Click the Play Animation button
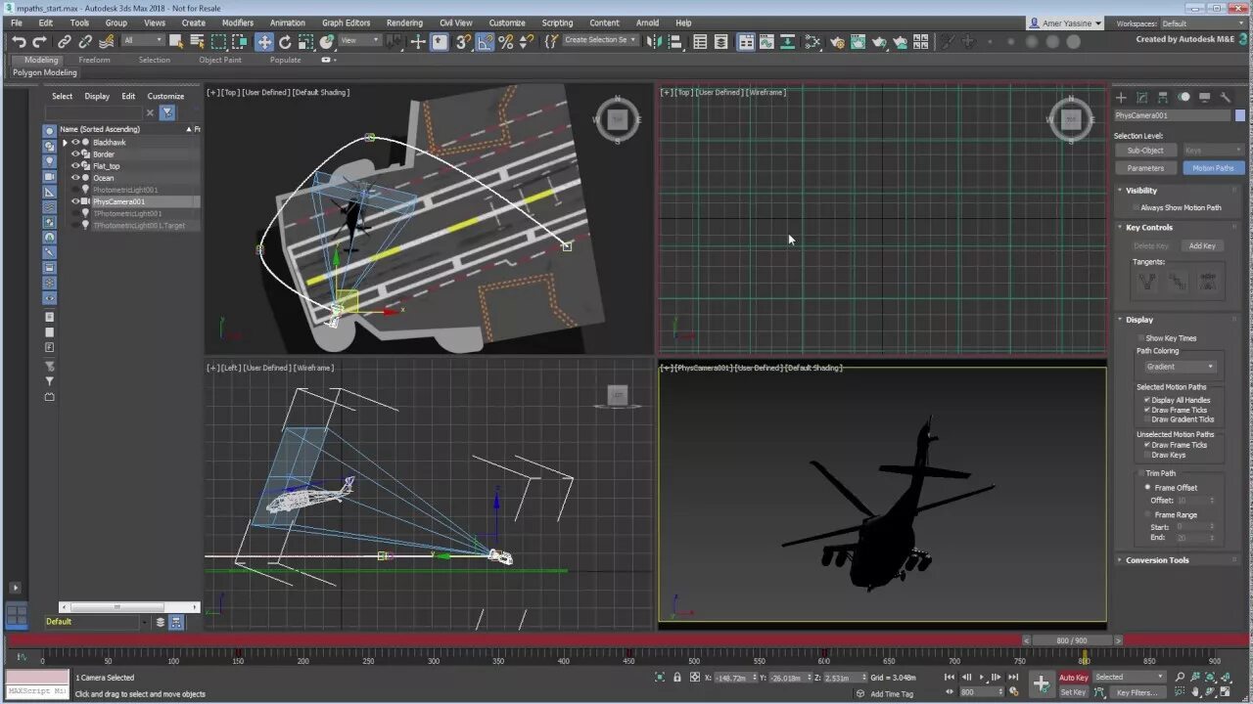The image size is (1253, 704). coord(982,677)
